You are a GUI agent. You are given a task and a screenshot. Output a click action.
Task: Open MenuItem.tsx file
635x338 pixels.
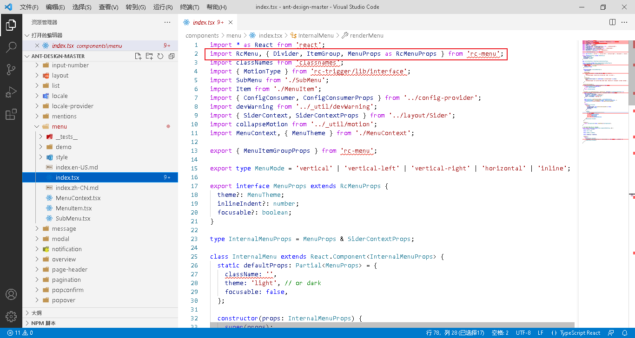point(73,208)
